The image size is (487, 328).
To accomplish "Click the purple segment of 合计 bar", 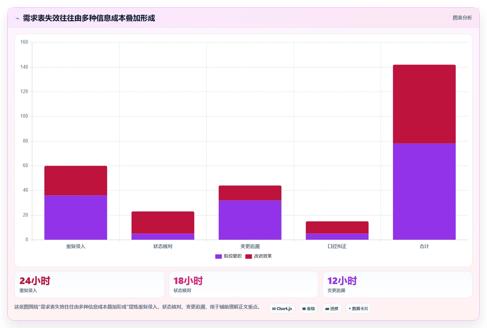I will point(424,191).
